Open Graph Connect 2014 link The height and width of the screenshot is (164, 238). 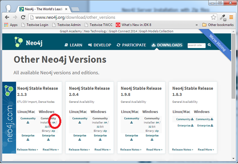(123, 31)
